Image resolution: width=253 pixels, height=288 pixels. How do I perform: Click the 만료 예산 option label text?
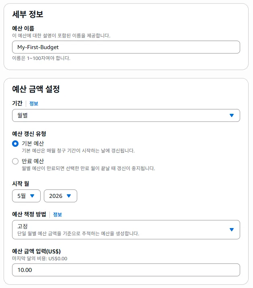[33, 161]
